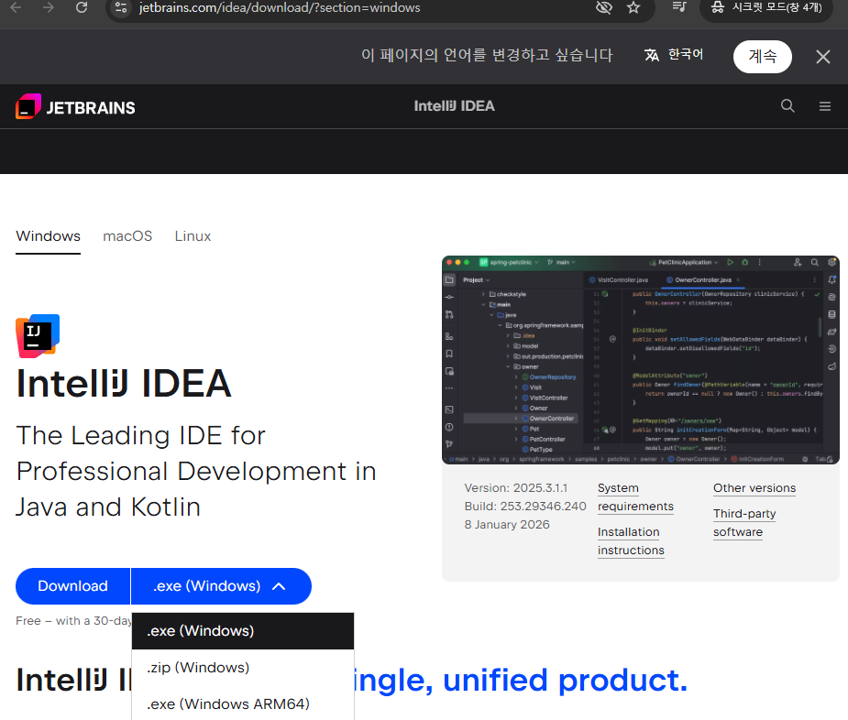The height and width of the screenshot is (720, 848).
Task: Click the 8 January 2026 date text
Action: (x=507, y=525)
